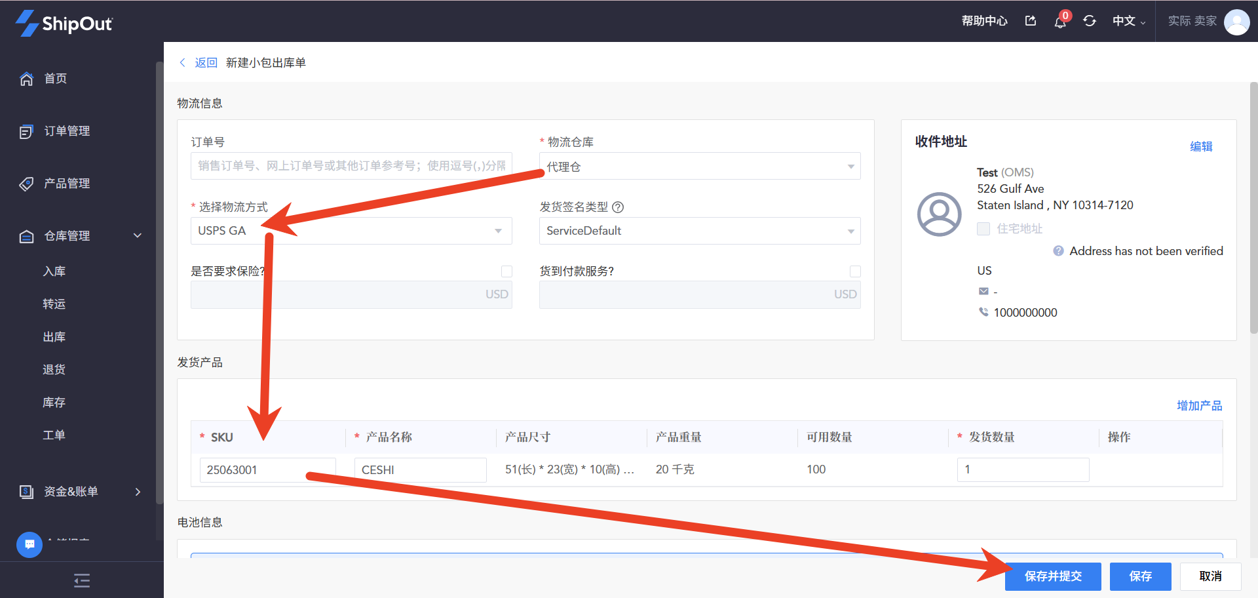This screenshot has height=598, width=1258.
Task: Click the 资金&账单 billing icon
Action: (x=26, y=492)
